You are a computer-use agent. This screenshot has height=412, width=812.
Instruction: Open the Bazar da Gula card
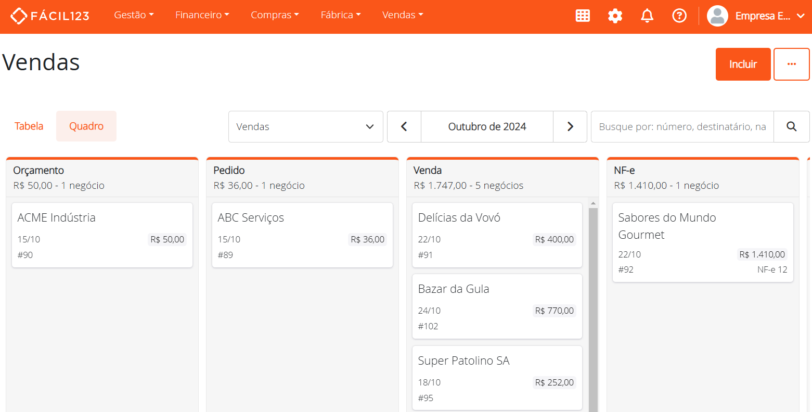tap(497, 306)
